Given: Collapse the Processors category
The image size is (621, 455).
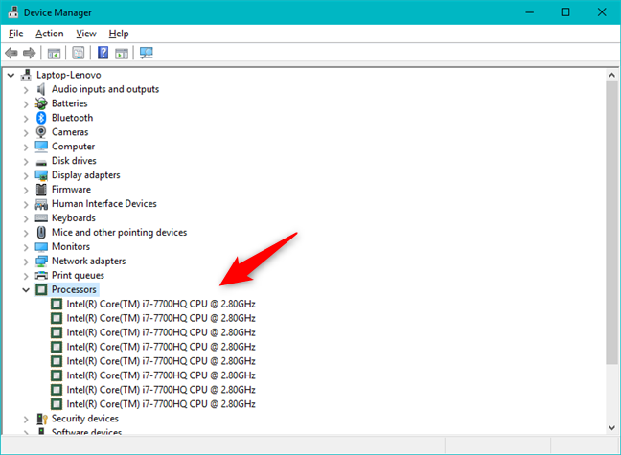Looking at the screenshot, I should coord(26,290).
